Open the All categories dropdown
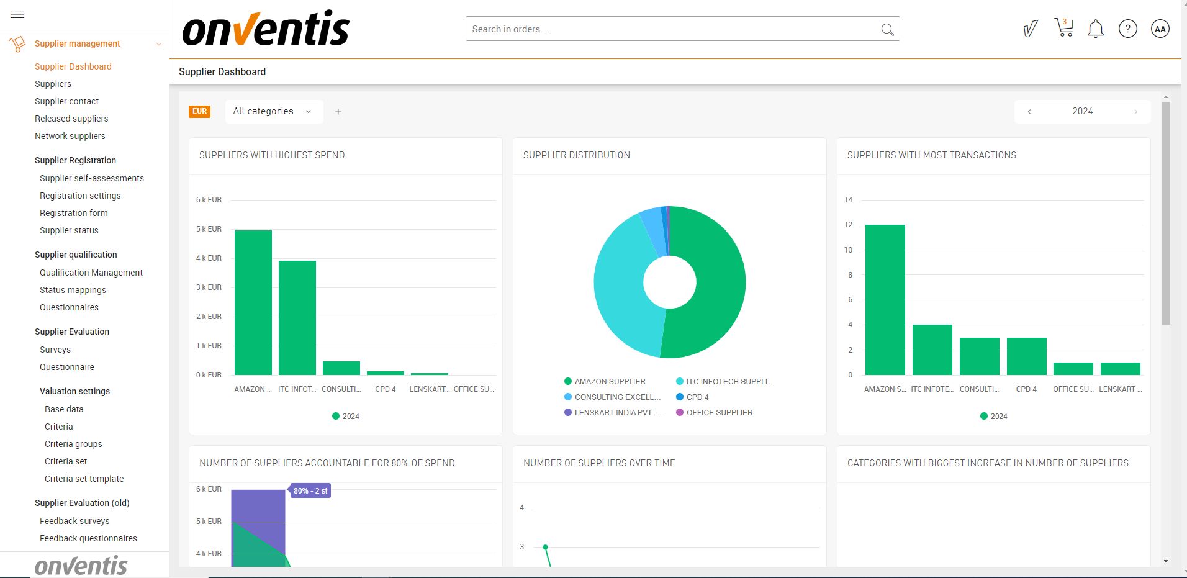The image size is (1187, 578). point(273,112)
